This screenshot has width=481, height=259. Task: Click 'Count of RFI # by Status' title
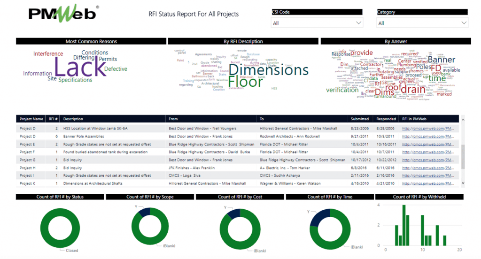tap(60, 197)
